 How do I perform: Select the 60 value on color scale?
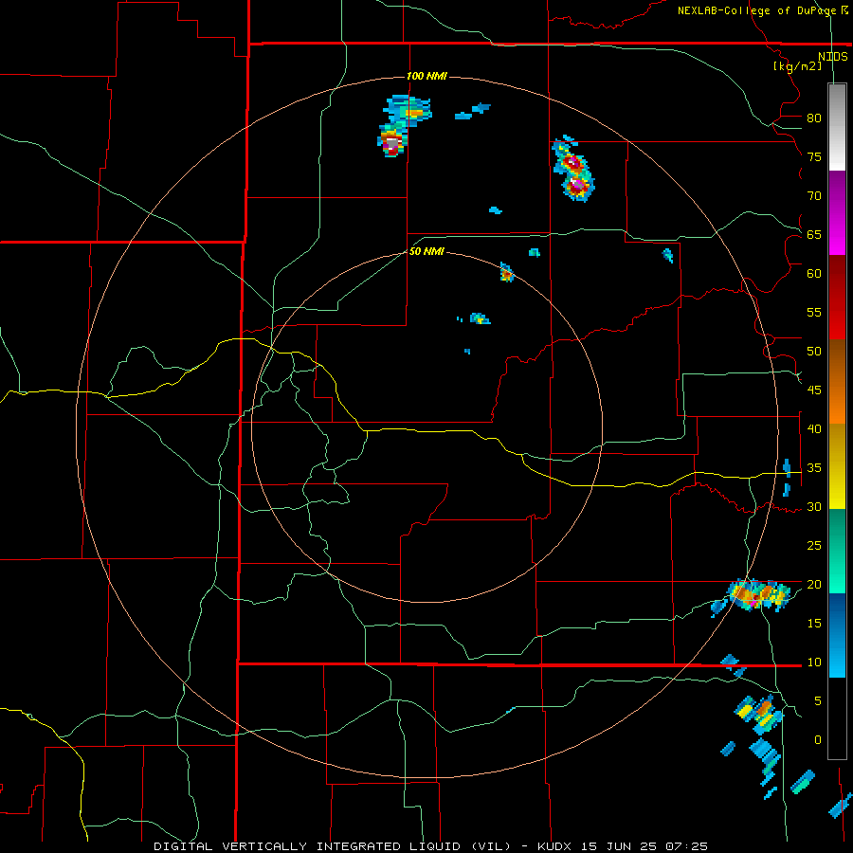(814, 274)
